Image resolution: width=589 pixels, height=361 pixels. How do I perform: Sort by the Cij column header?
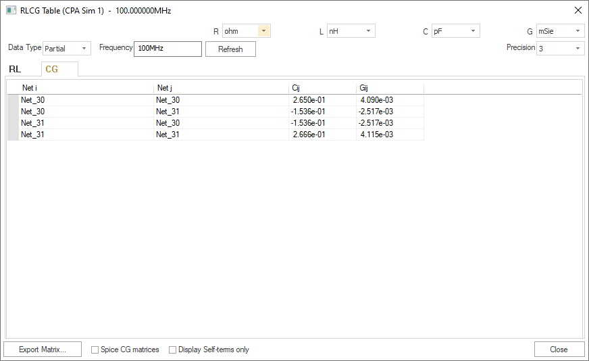click(322, 88)
